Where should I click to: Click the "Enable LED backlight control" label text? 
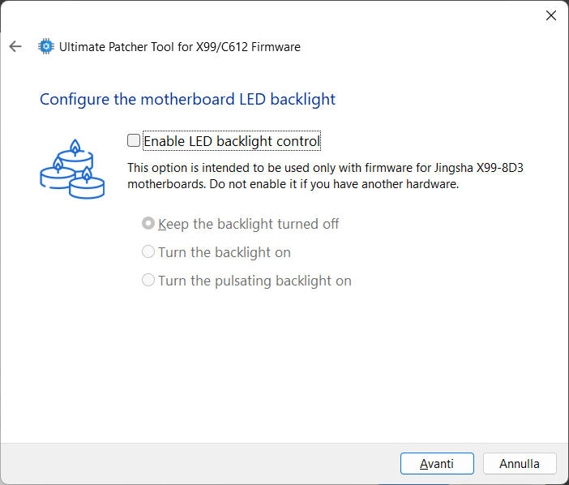tap(232, 142)
